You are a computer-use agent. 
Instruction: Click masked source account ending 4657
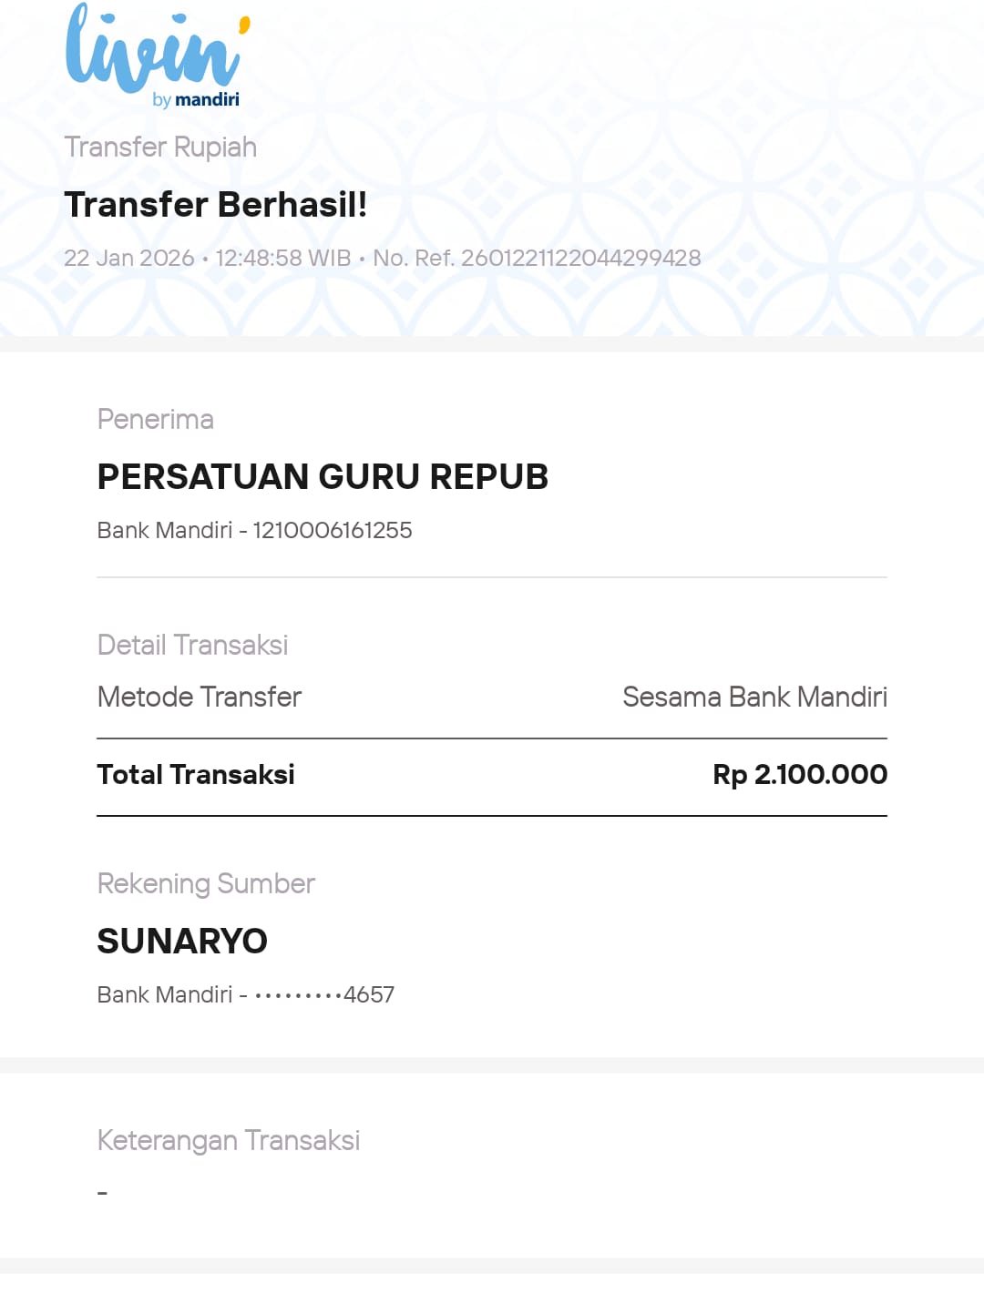pos(324,994)
